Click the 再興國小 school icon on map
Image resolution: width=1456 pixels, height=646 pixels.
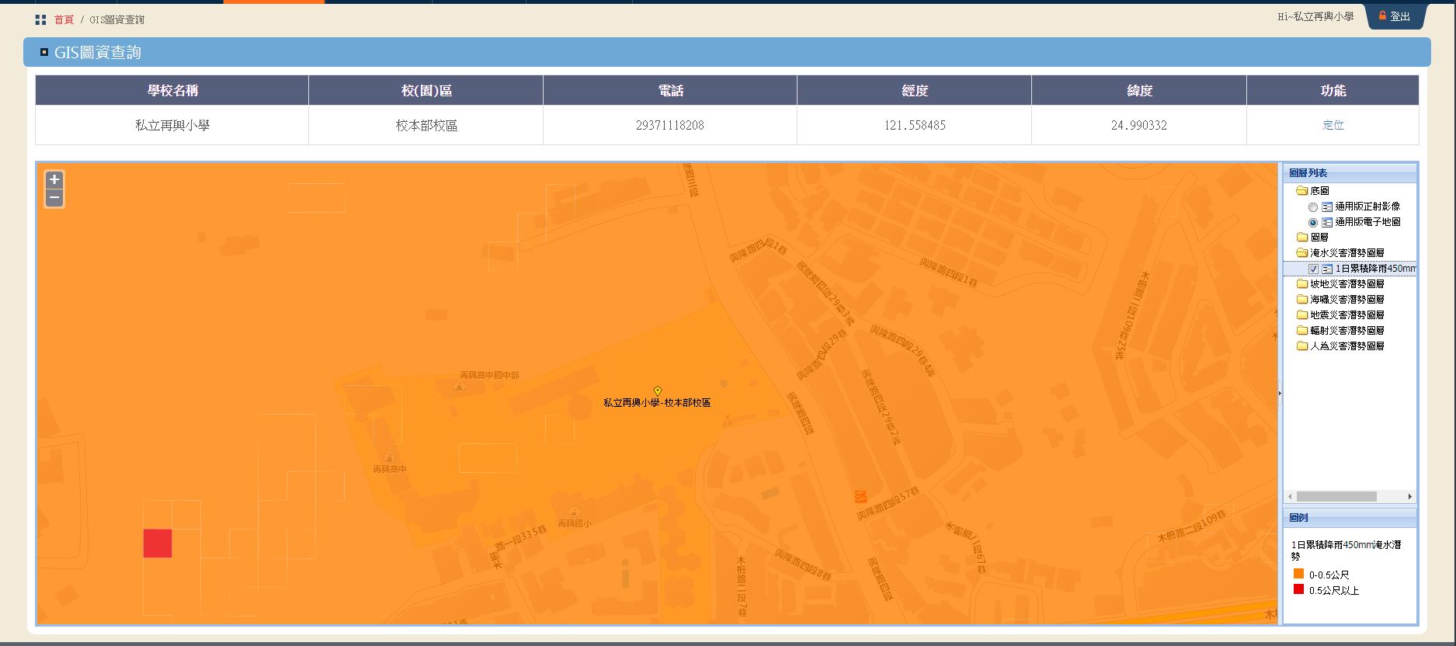coord(574,512)
